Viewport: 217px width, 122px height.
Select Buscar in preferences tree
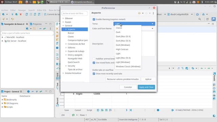click(71, 33)
